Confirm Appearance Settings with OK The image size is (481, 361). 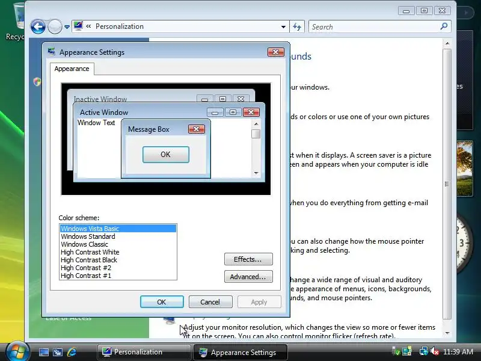click(162, 302)
